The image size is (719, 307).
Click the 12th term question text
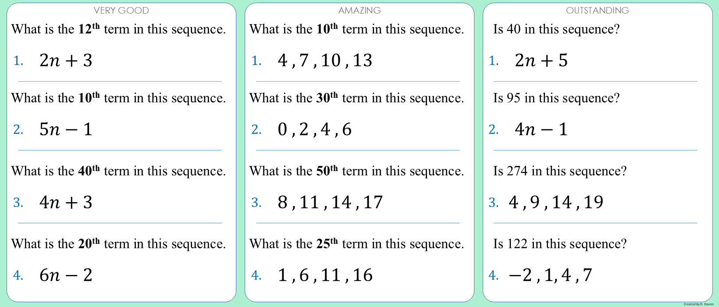[118, 29]
